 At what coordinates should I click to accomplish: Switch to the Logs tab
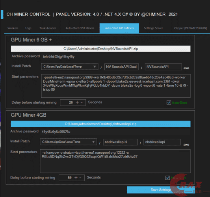(28, 28)
